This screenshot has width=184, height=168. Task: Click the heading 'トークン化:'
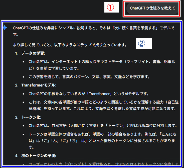click(x=32, y=117)
